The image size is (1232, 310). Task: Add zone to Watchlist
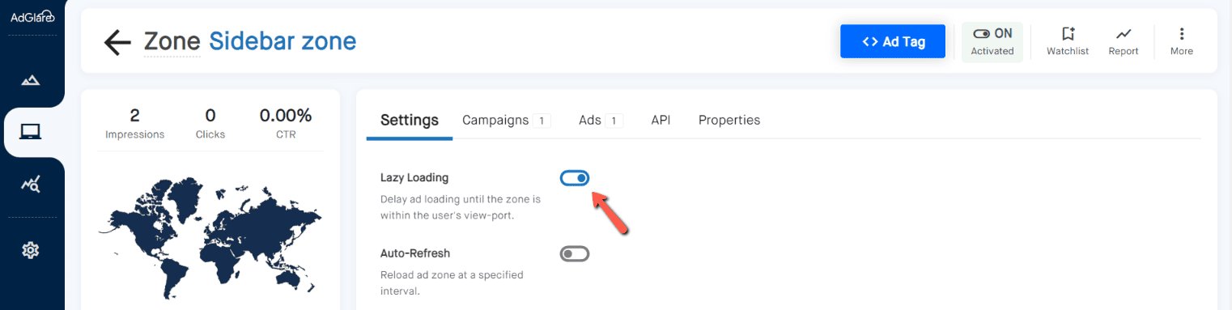(x=1068, y=41)
